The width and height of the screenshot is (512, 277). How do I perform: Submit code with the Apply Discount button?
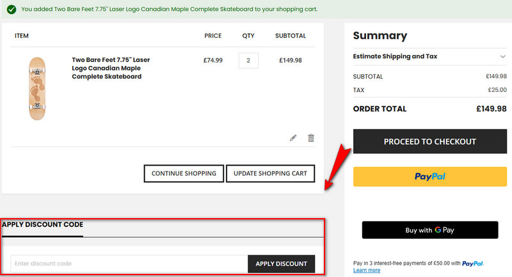[x=281, y=264]
